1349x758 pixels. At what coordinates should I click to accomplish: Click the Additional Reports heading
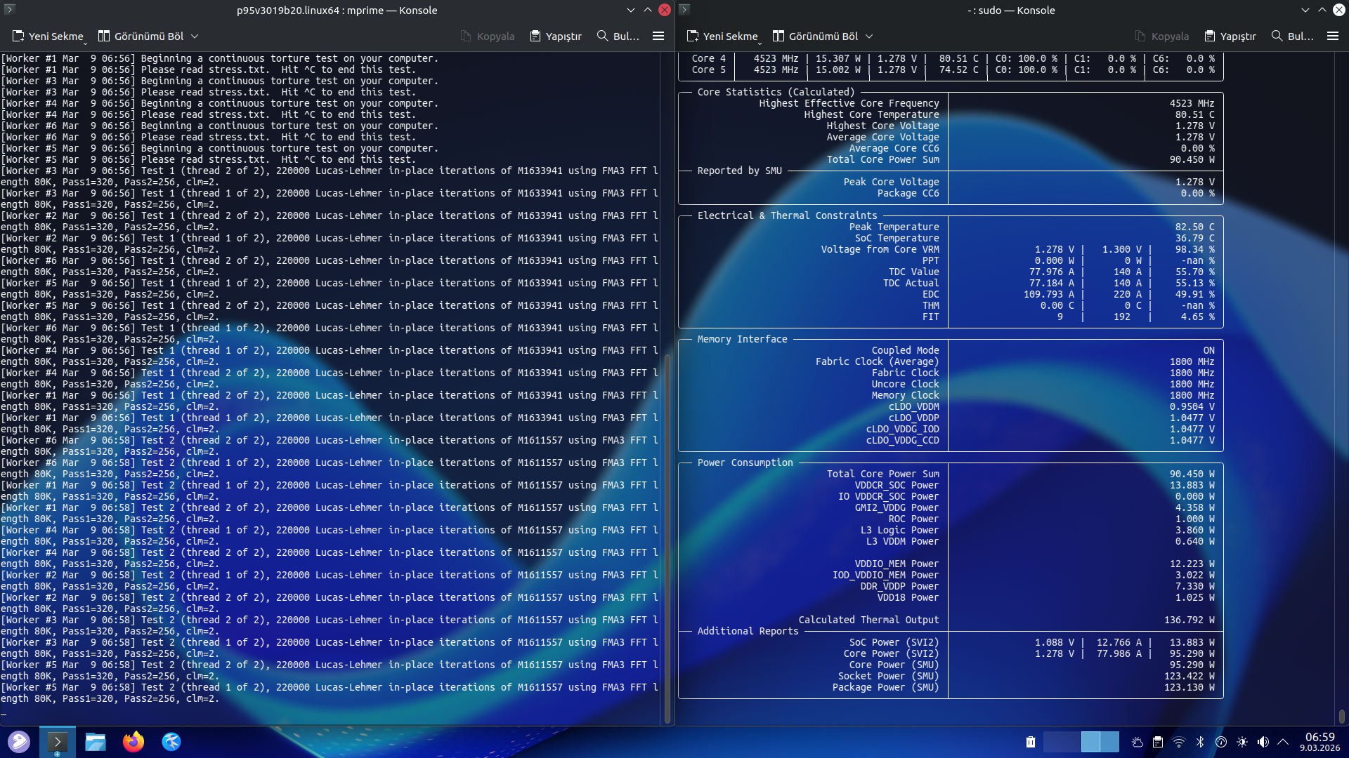[748, 631]
